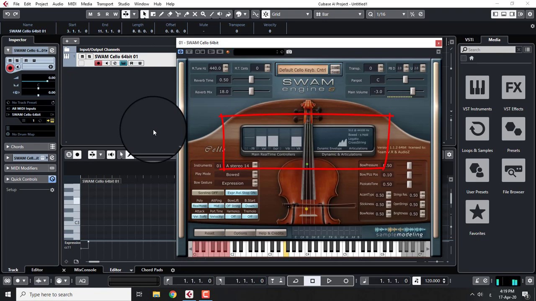Toggle the plugin activate power button
536x301 pixels.
click(x=180, y=52)
